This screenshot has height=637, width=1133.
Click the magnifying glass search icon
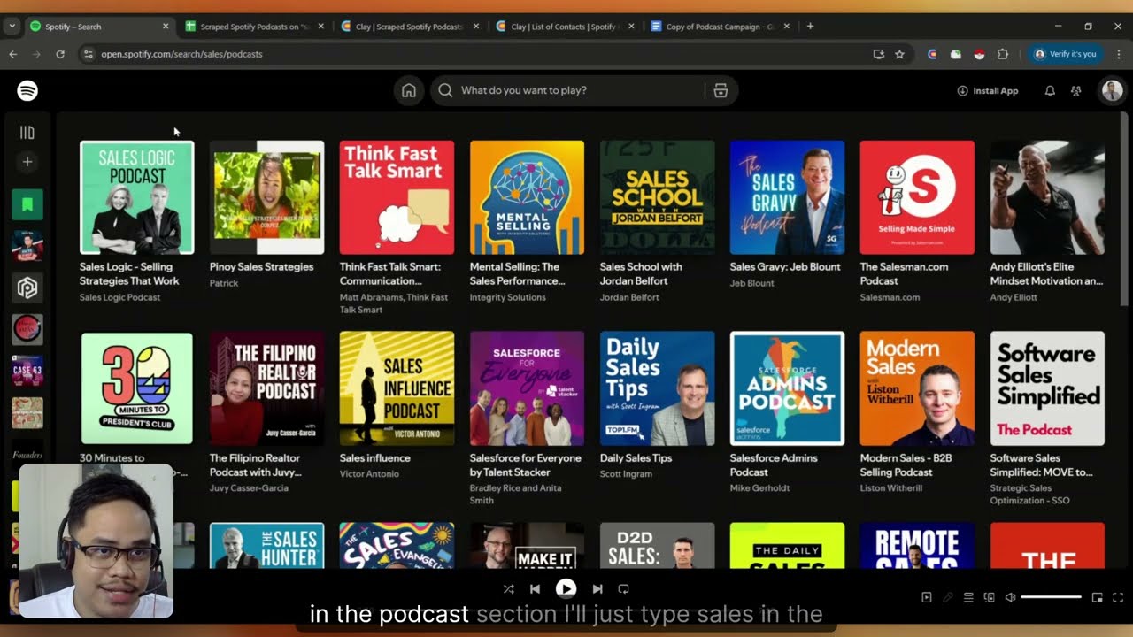445,90
